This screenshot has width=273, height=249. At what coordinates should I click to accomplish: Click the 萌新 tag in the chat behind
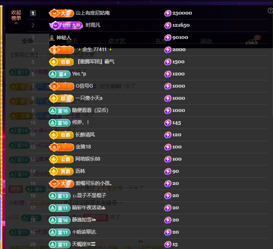click(16, 189)
